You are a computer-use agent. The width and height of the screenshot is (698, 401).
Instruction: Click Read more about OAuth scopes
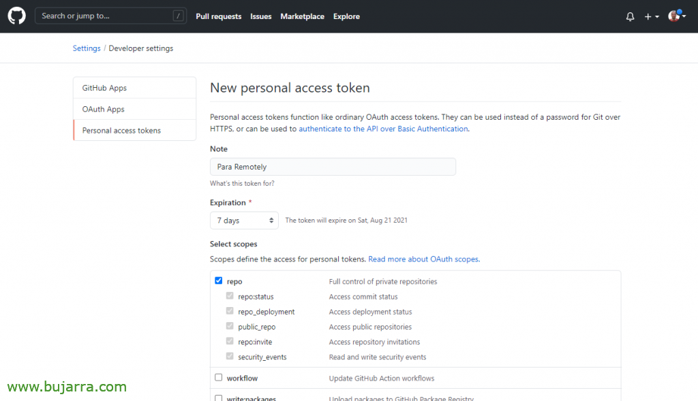click(x=423, y=259)
